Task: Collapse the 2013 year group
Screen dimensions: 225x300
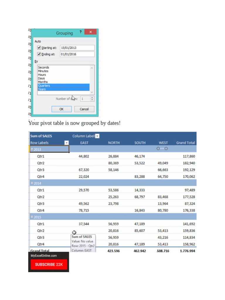Action: (32, 149)
